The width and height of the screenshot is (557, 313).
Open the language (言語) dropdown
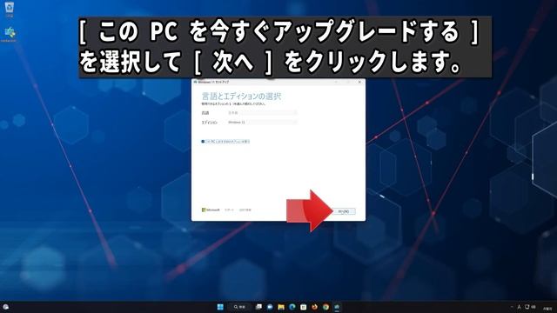point(262,112)
